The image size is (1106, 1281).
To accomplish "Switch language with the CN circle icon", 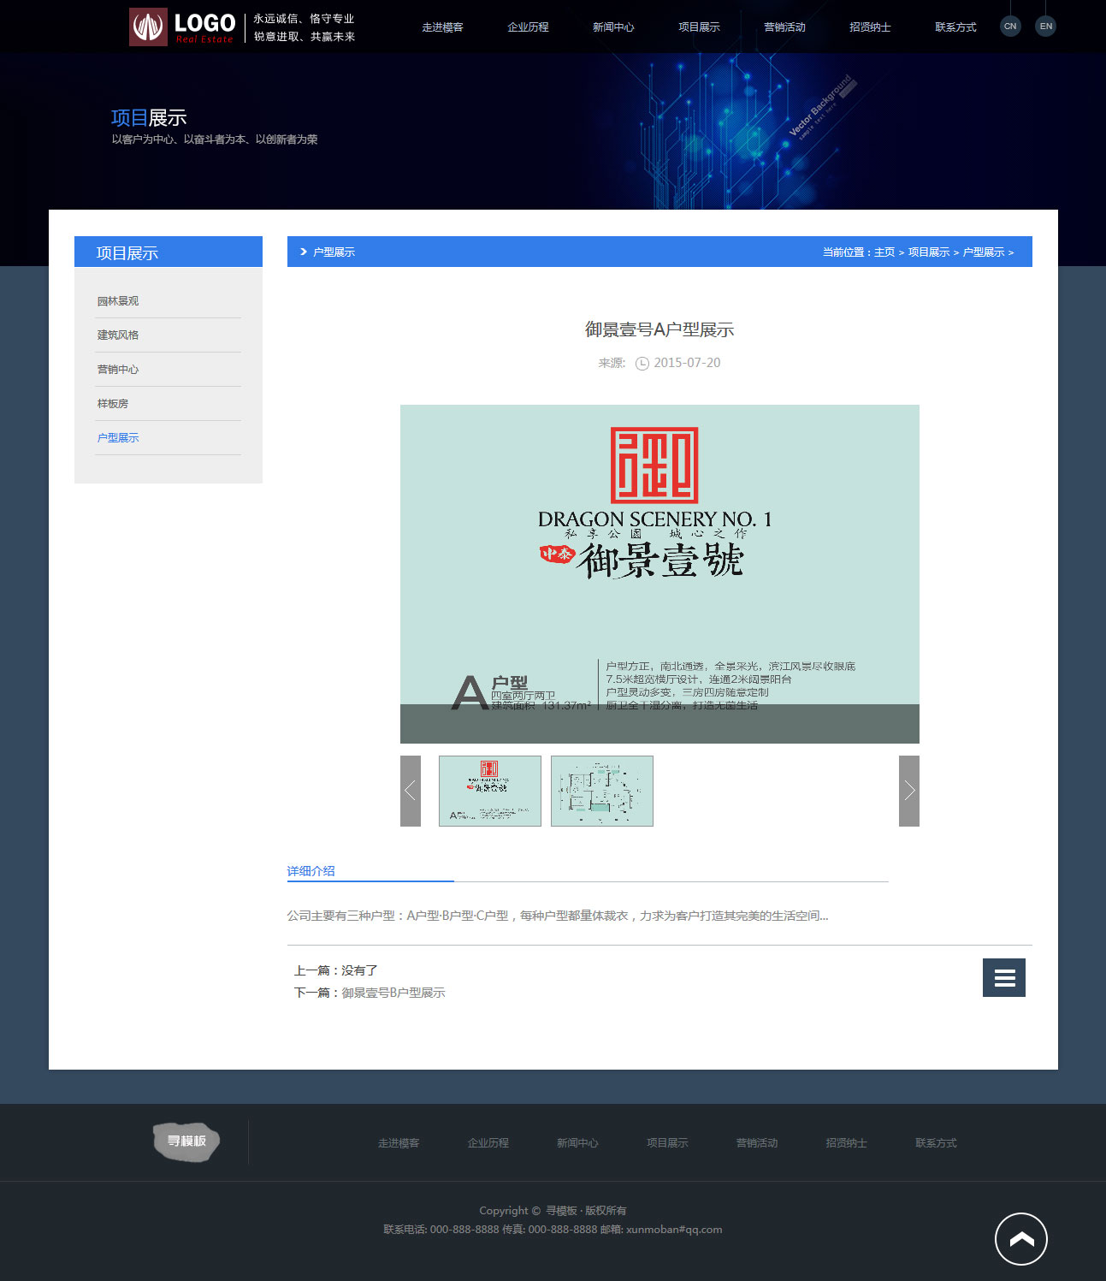I will pyautogui.click(x=1010, y=27).
